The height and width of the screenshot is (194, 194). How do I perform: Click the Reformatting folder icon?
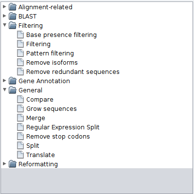point(13,164)
